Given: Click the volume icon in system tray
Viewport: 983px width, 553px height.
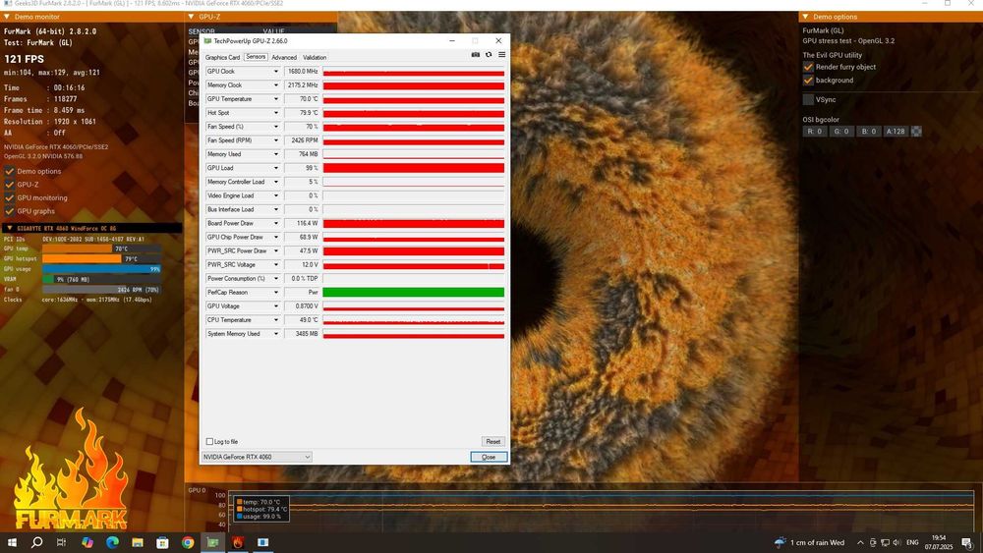Looking at the screenshot, I should (896, 542).
